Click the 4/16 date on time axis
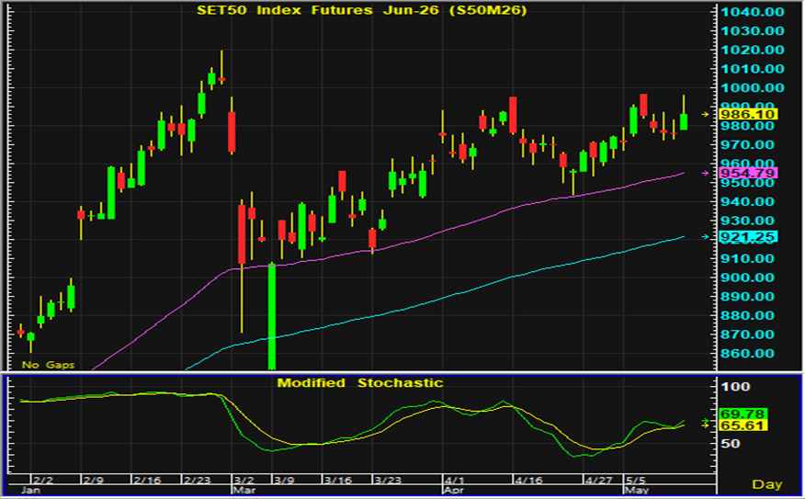Viewport: 805px width, 499px height. (x=528, y=481)
